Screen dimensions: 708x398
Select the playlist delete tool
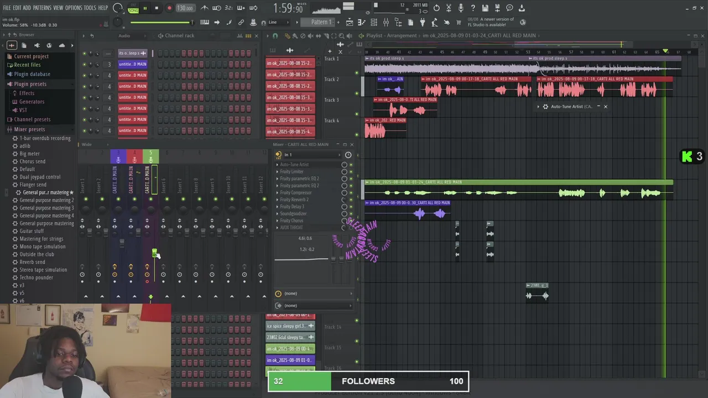[x=303, y=35]
